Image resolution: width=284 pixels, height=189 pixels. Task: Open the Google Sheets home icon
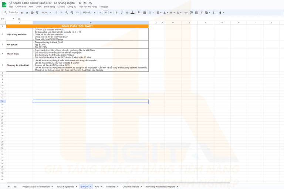pyautogui.click(x=4, y=5)
